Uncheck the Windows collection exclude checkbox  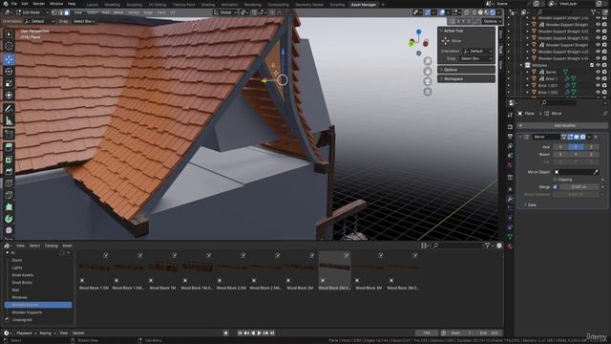[592, 65]
